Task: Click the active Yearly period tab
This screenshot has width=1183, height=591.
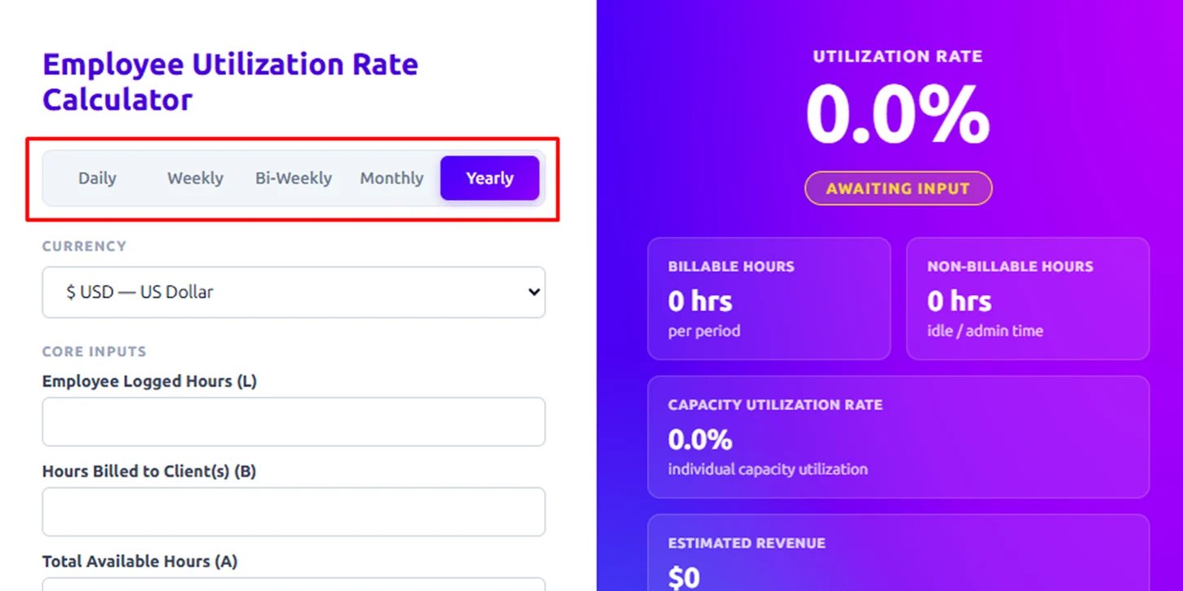Action: 490,178
